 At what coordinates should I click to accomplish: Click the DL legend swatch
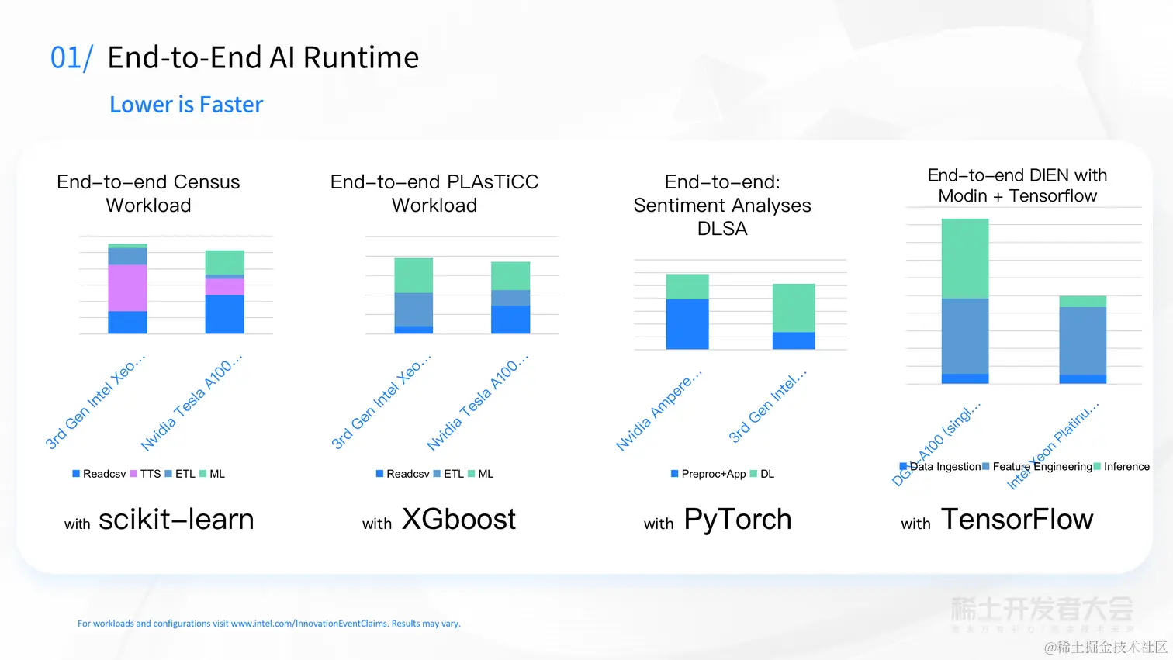753,474
